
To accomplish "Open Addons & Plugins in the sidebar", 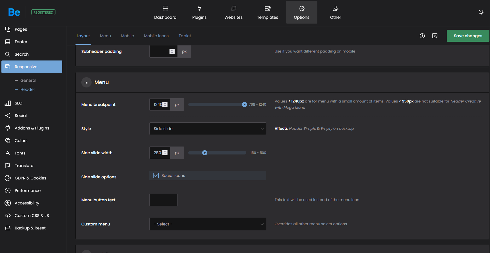I will click(x=32, y=128).
